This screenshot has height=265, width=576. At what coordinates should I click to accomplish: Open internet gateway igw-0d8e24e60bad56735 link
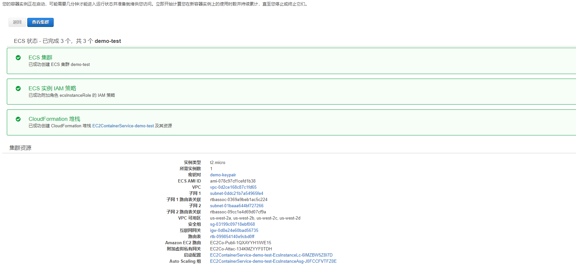tap(234, 230)
